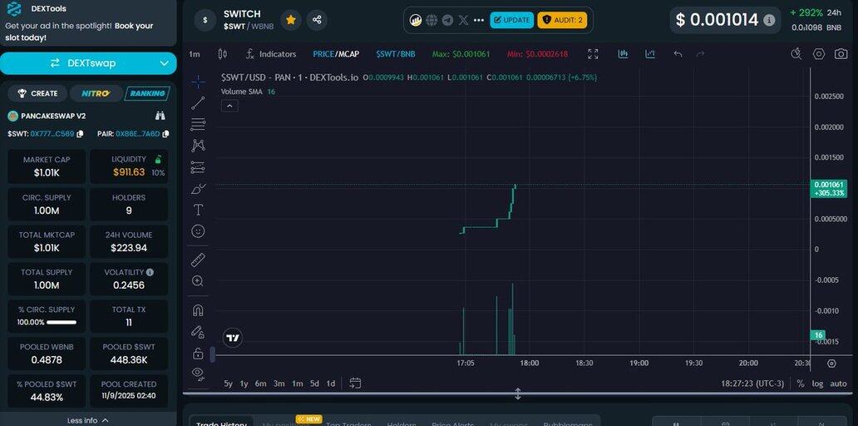Image resolution: width=858 pixels, height=426 pixels.
Task: Toggle log scale on the chart
Action: tap(817, 384)
